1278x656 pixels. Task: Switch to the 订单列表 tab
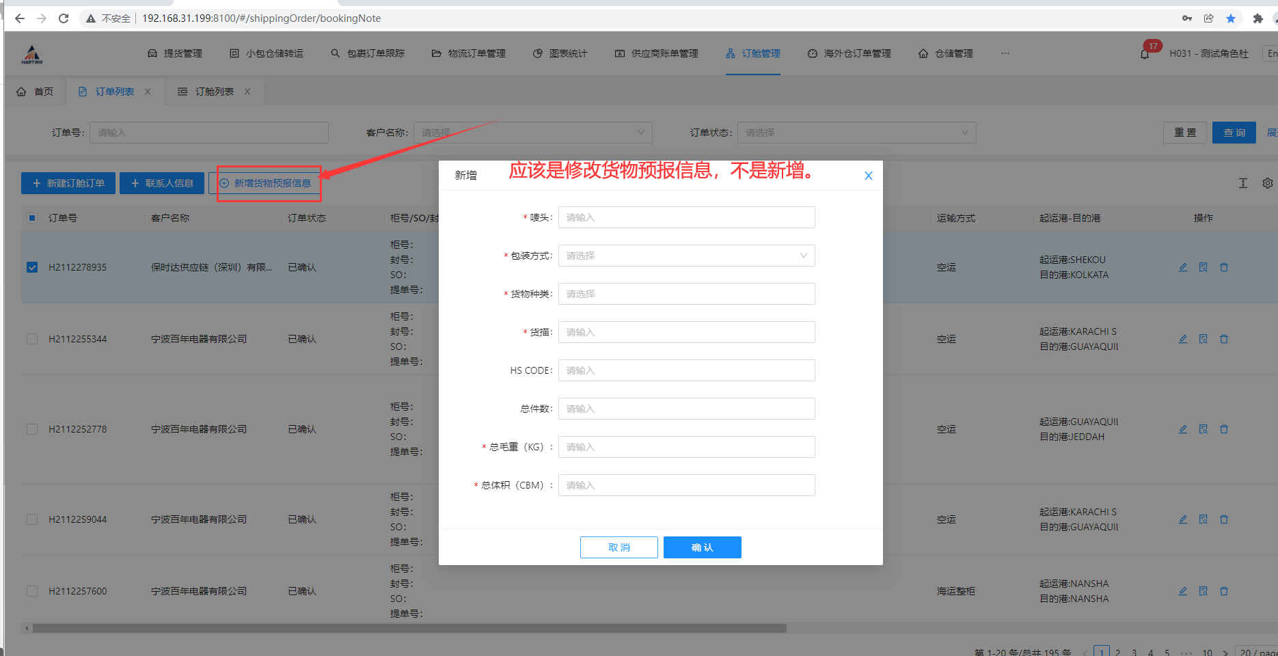[x=114, y=92]
